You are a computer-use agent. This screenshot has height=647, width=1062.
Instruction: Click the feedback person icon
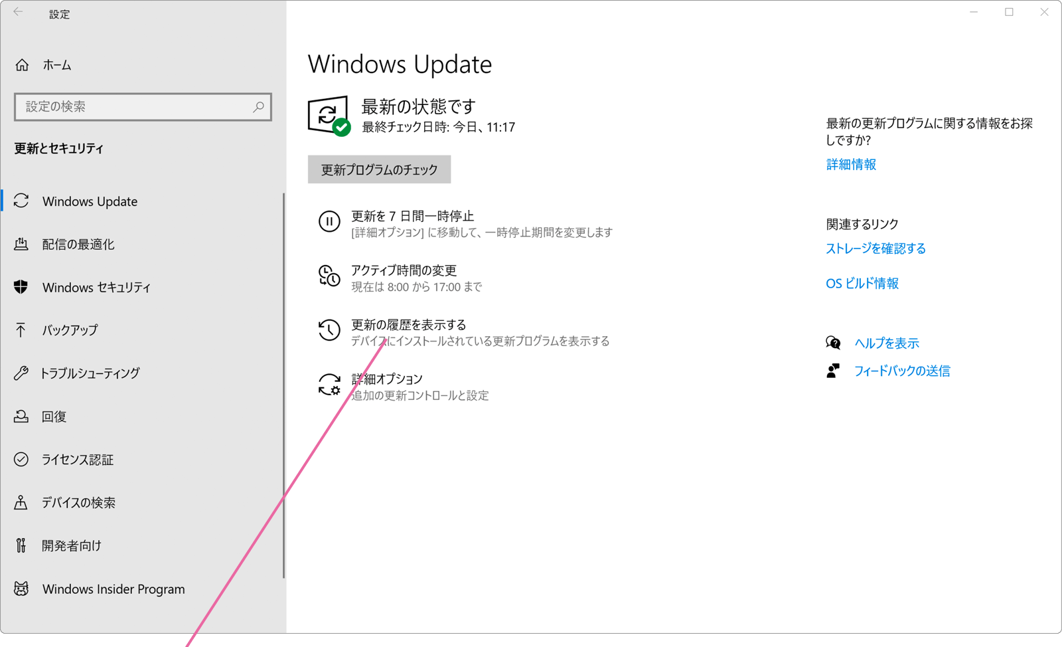833,371
